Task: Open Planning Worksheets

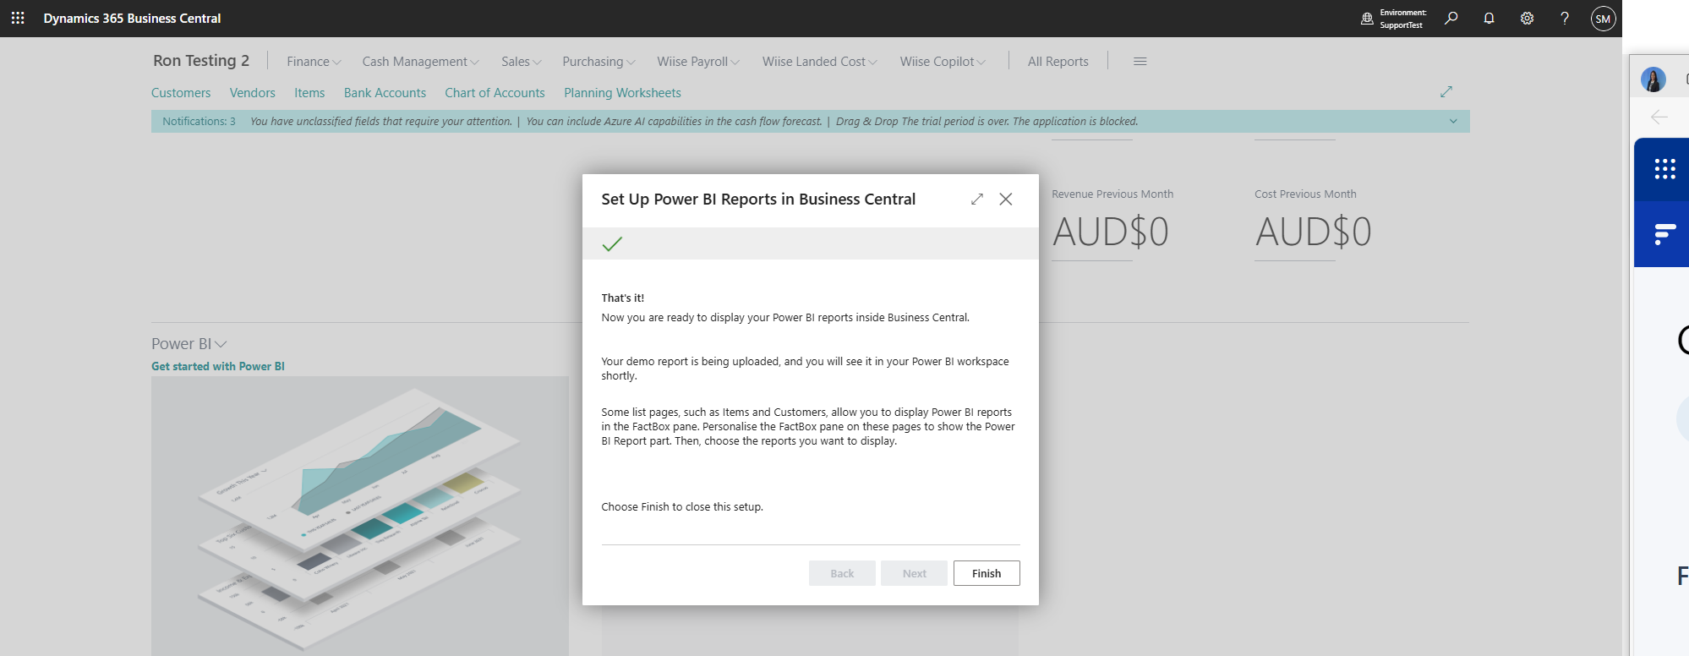Action: click(x=622, y=92)
